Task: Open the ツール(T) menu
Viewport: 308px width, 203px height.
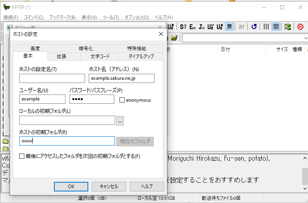Action: point(111,18)
